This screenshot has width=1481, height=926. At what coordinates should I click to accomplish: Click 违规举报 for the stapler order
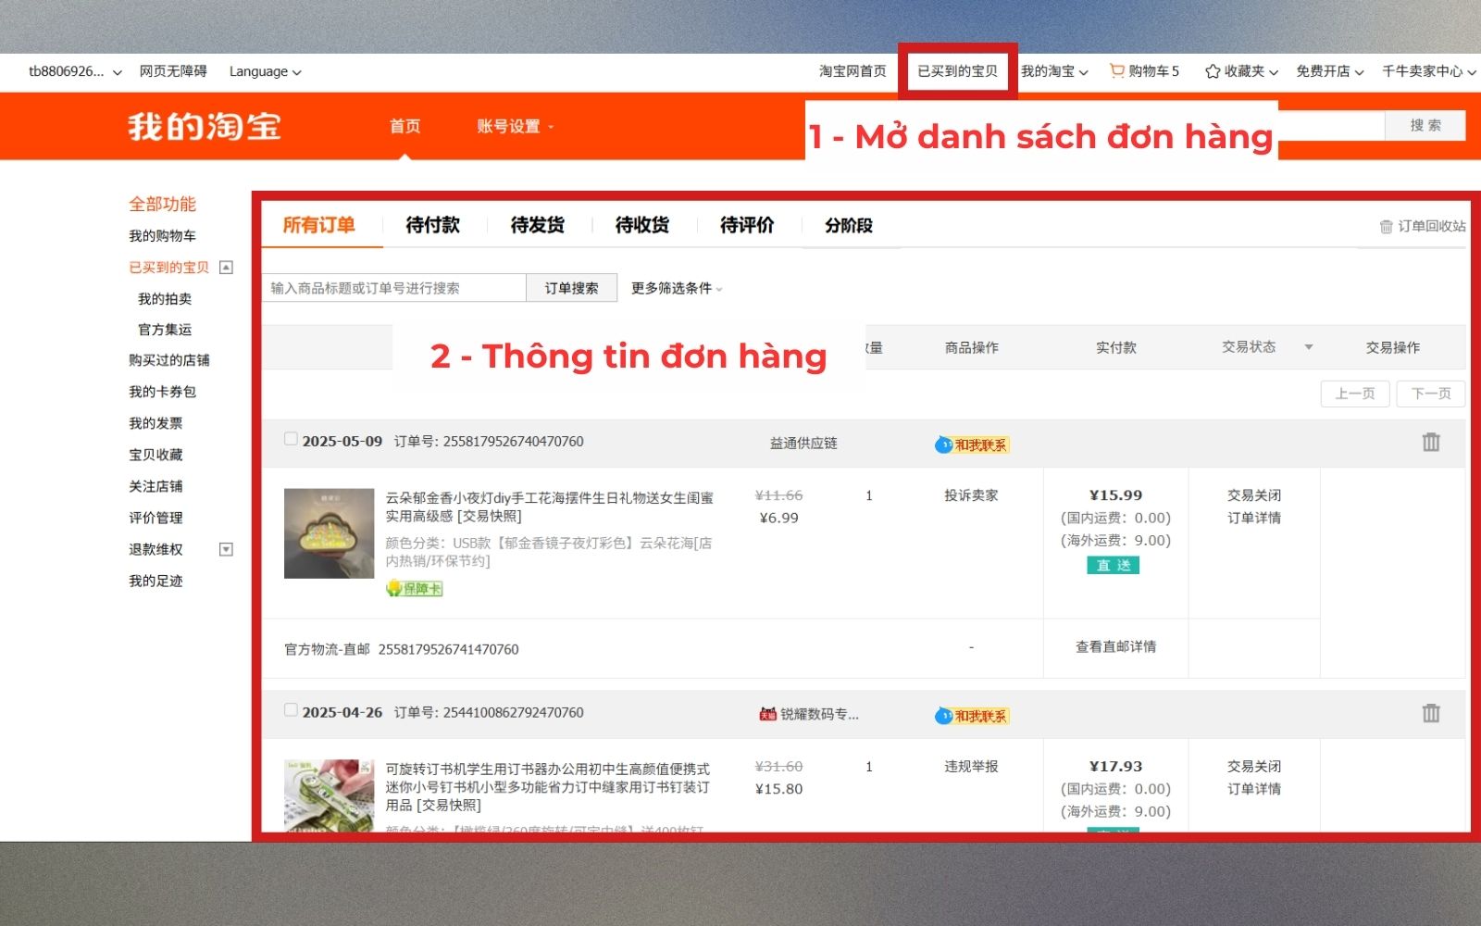[971, 767]
